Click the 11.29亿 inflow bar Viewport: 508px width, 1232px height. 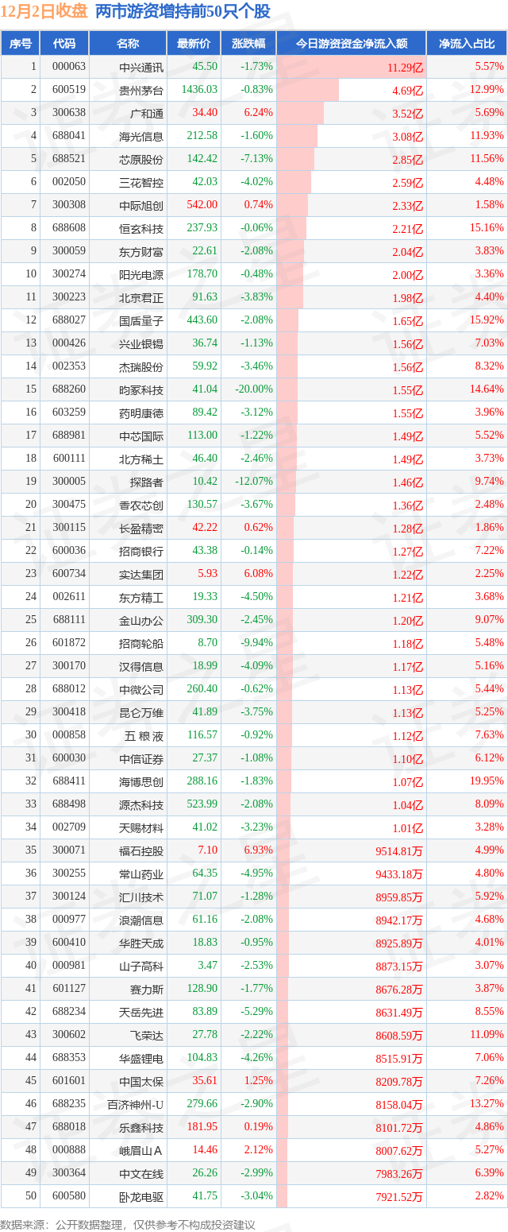[x=351, y=67]
